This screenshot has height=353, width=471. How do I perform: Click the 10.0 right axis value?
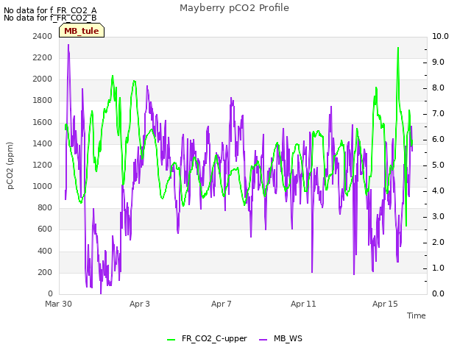(440, 36)
